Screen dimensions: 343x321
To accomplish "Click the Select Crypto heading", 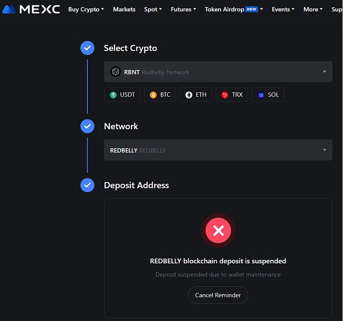I will coord(130,48).
